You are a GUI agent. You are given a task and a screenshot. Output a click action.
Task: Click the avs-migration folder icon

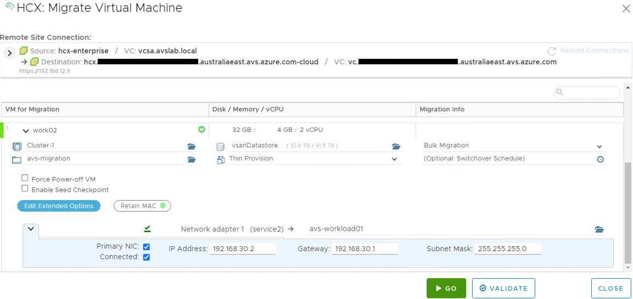tap(16, 159)
